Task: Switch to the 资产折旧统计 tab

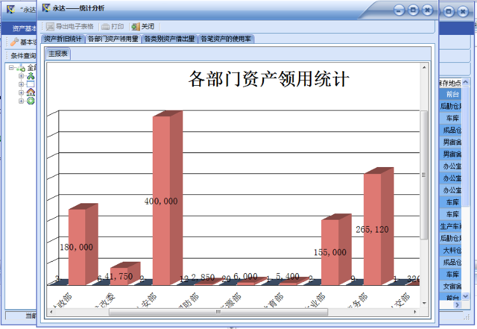Action: point(63,39)
